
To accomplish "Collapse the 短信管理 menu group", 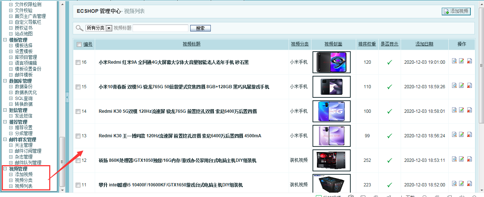I will [x=5, y=110].
